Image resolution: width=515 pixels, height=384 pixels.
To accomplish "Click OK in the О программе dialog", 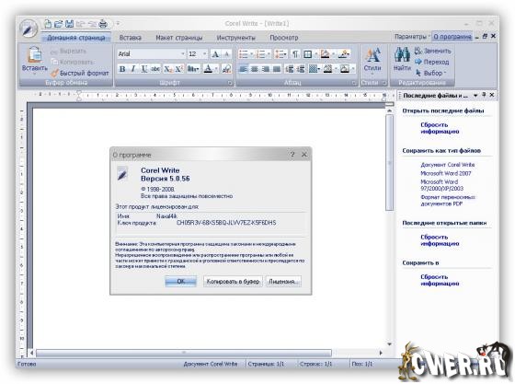I will pyautogui.click(x=181, y=282).
